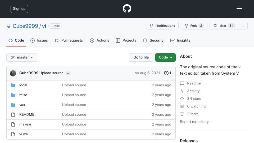
Task: Click the on Aug 6, 2021 commit date
Action: coord(147,73)
